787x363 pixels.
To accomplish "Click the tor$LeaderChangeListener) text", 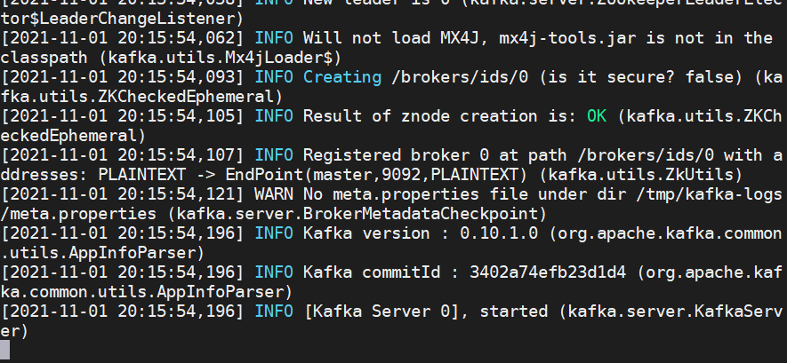I will tap(122, 19).
